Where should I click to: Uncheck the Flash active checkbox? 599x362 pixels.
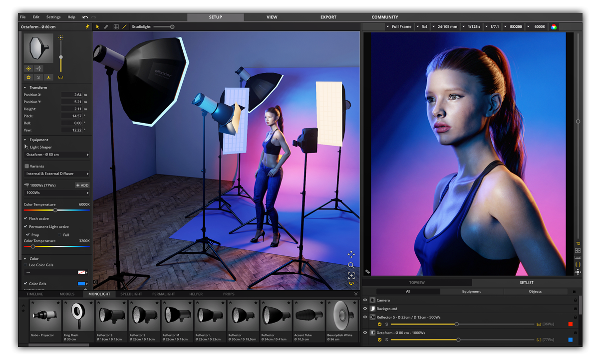pos(26,218)
